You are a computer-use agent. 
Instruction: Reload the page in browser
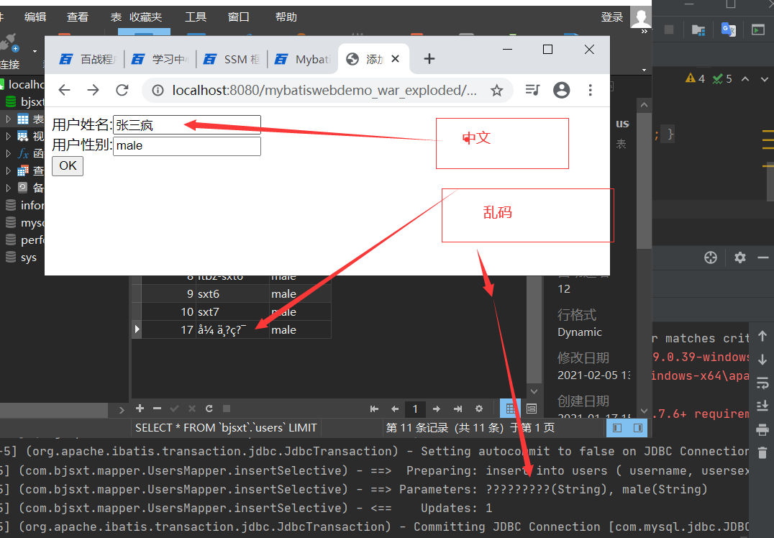122,90
